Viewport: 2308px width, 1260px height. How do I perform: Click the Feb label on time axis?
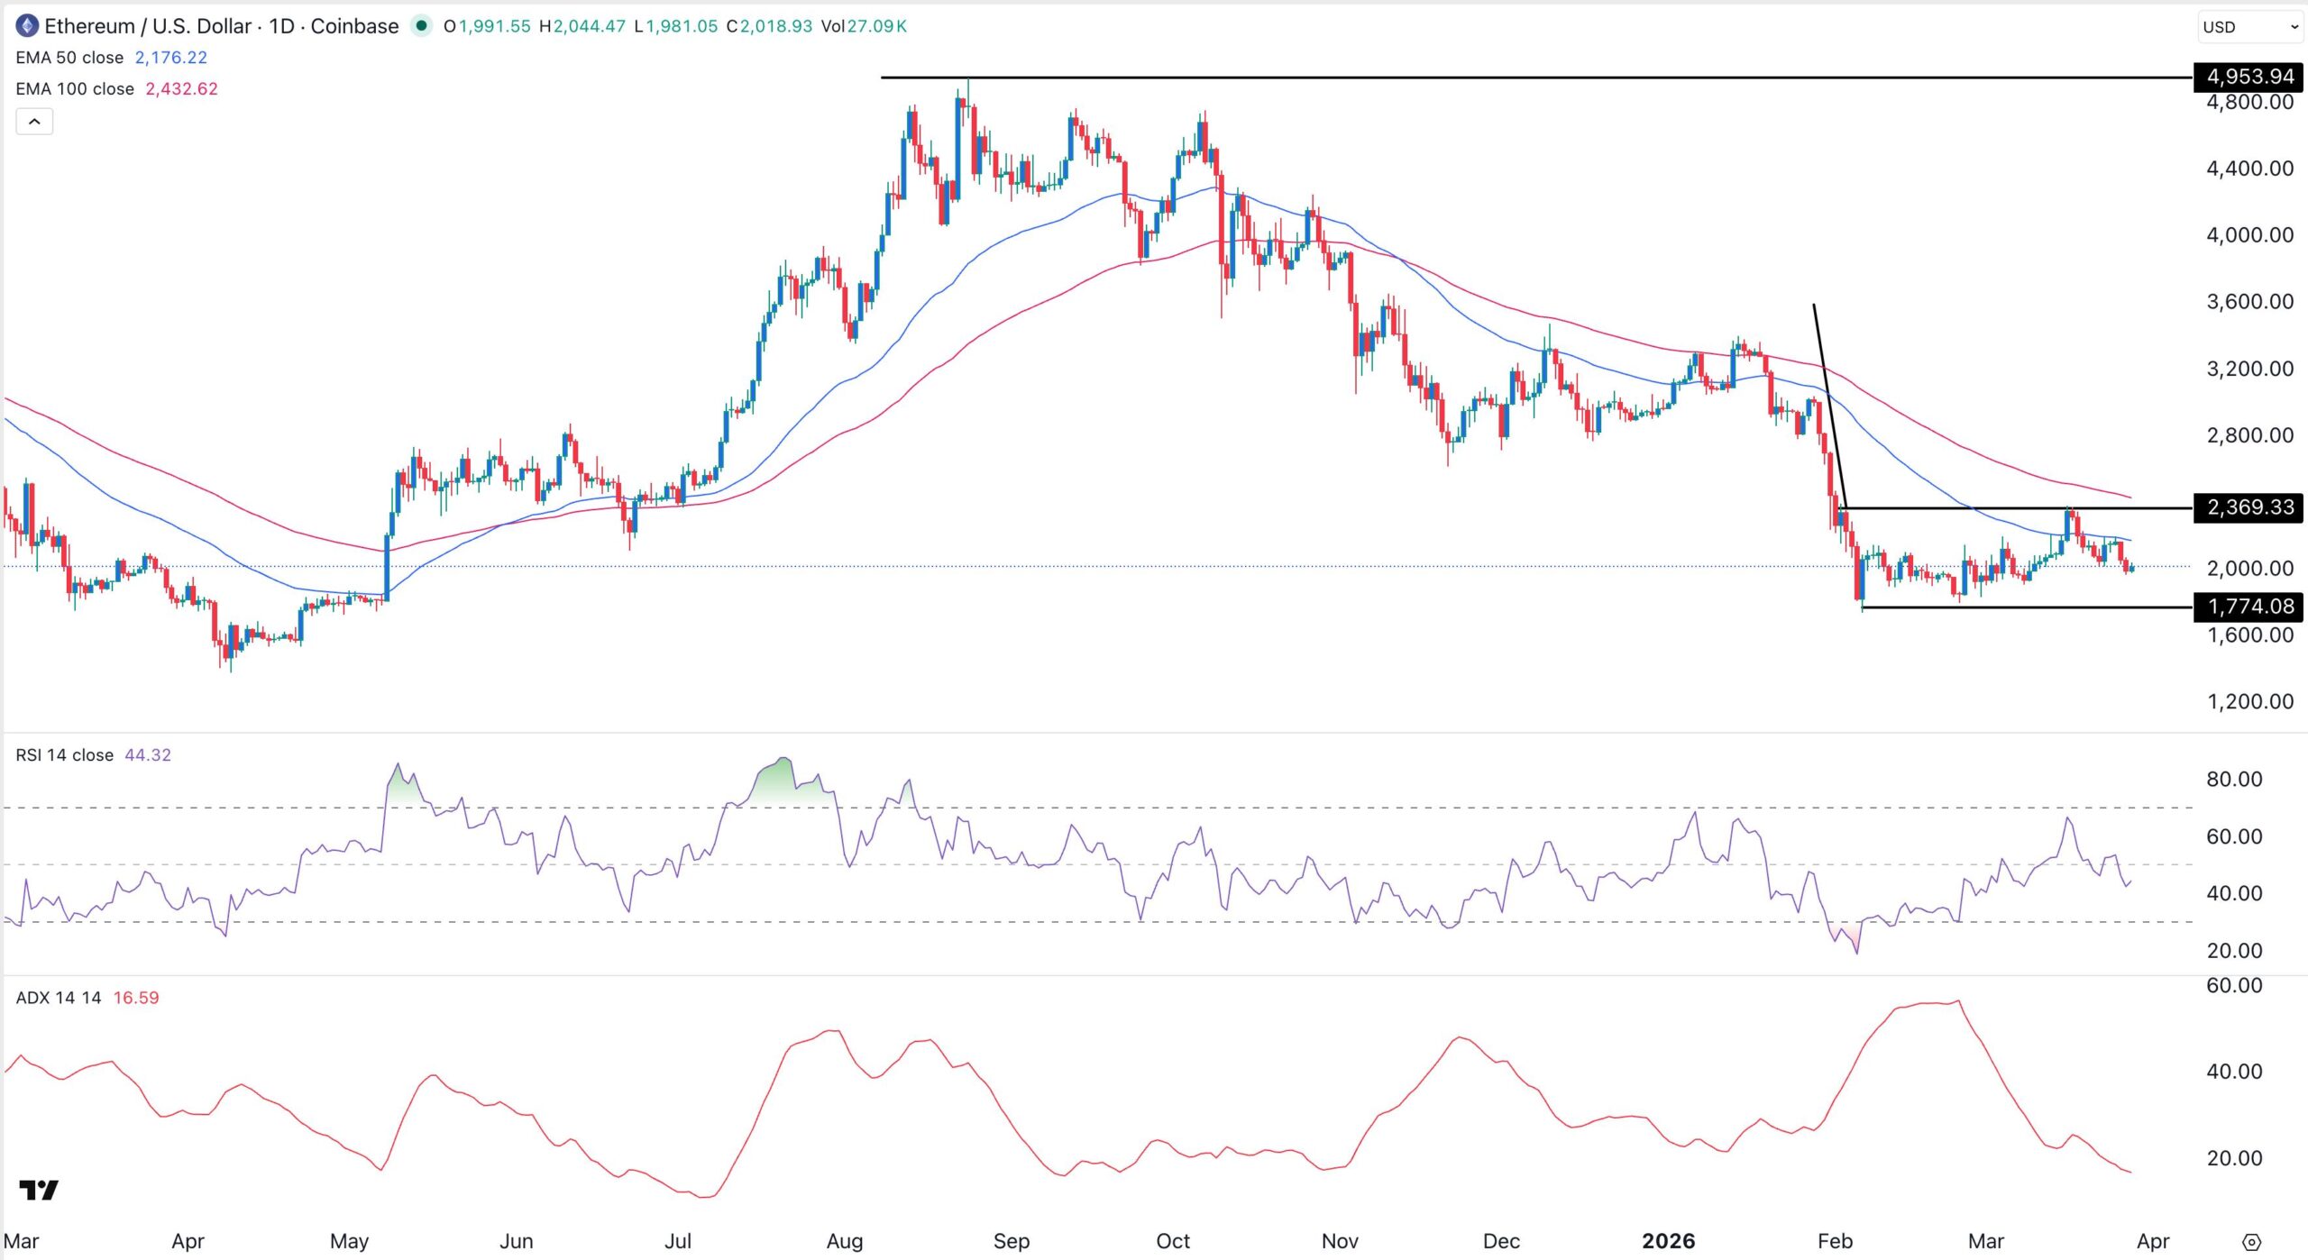(x=1835, y=1241)
